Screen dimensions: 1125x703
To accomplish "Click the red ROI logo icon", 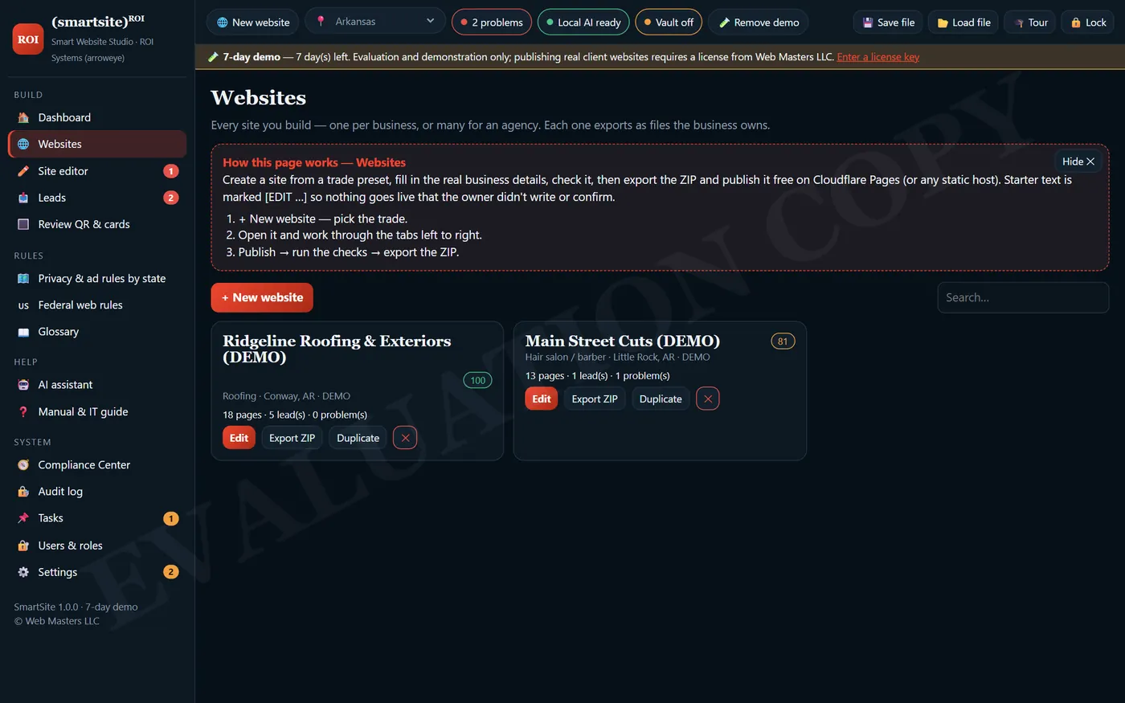I will [28, 39].
